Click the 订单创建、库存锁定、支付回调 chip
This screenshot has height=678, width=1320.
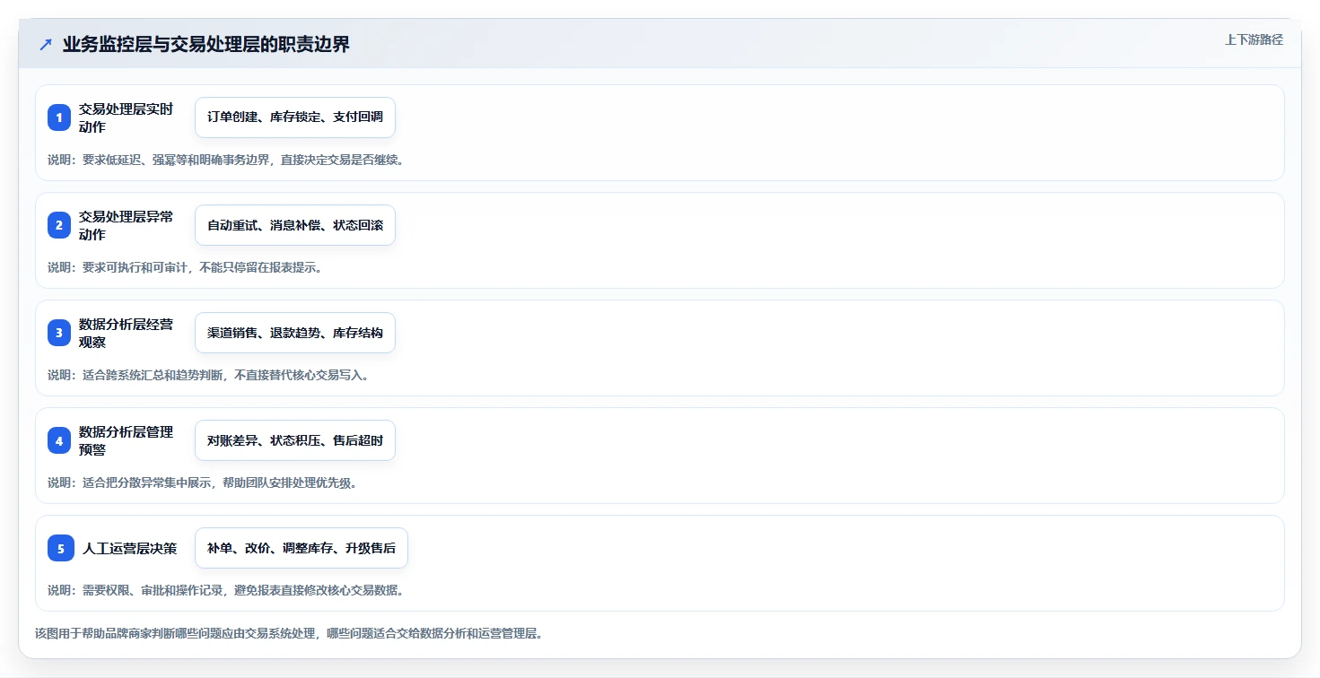[x=295, y=117]
